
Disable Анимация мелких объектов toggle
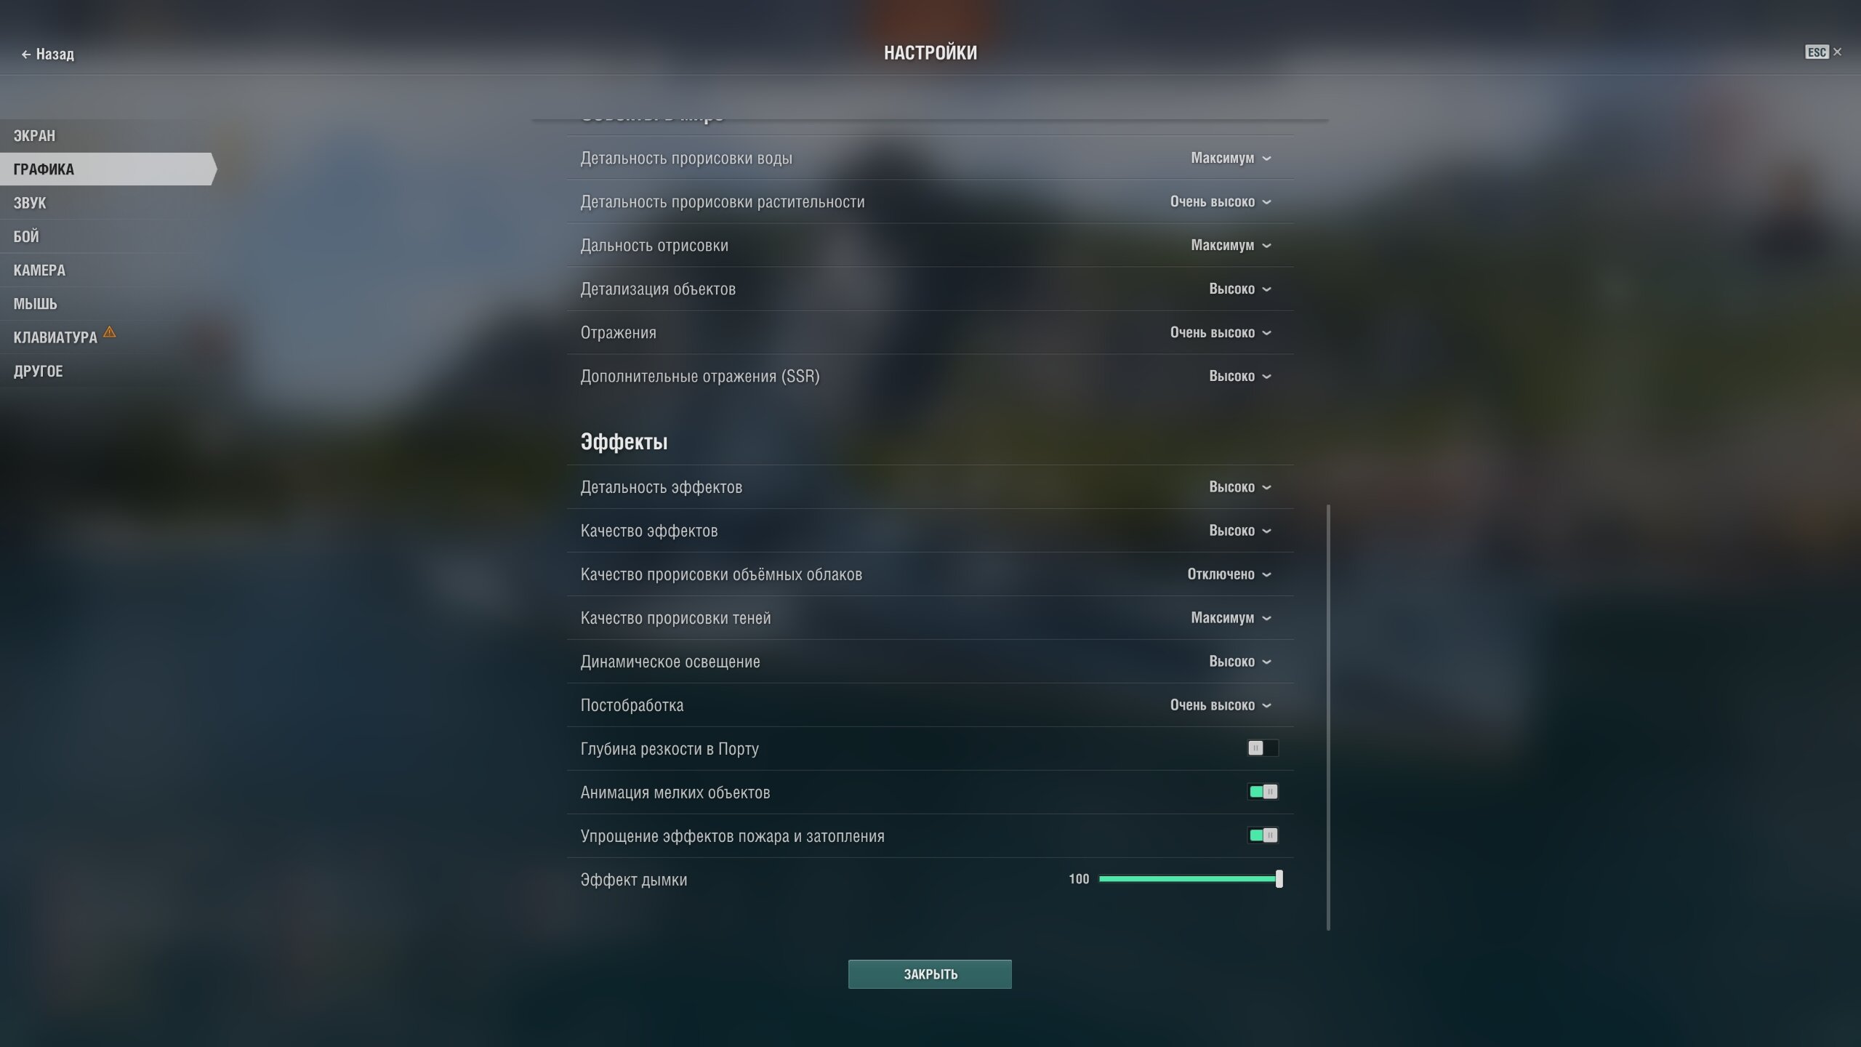click(x=1263, y=792)
